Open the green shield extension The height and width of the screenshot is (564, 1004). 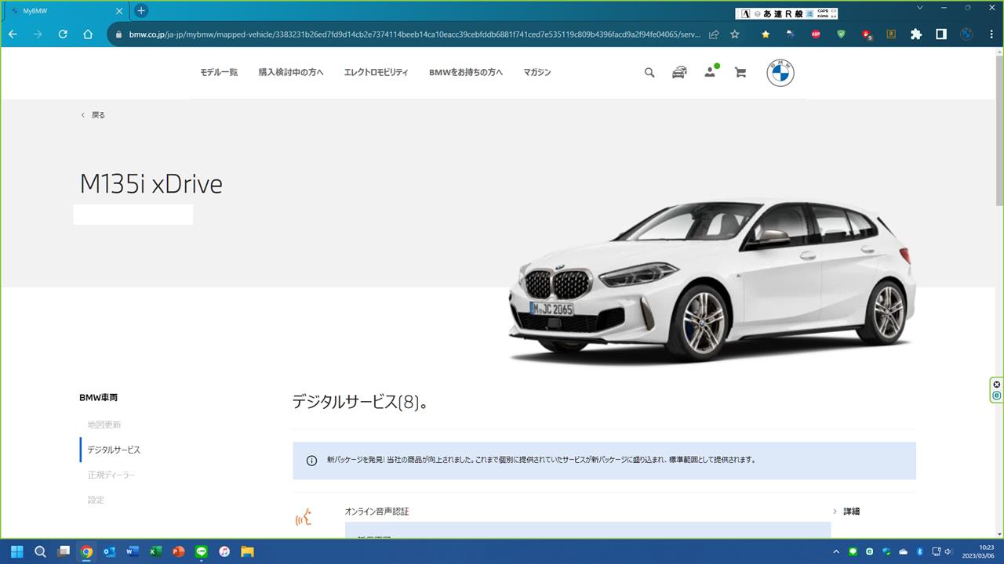[841, 34]
